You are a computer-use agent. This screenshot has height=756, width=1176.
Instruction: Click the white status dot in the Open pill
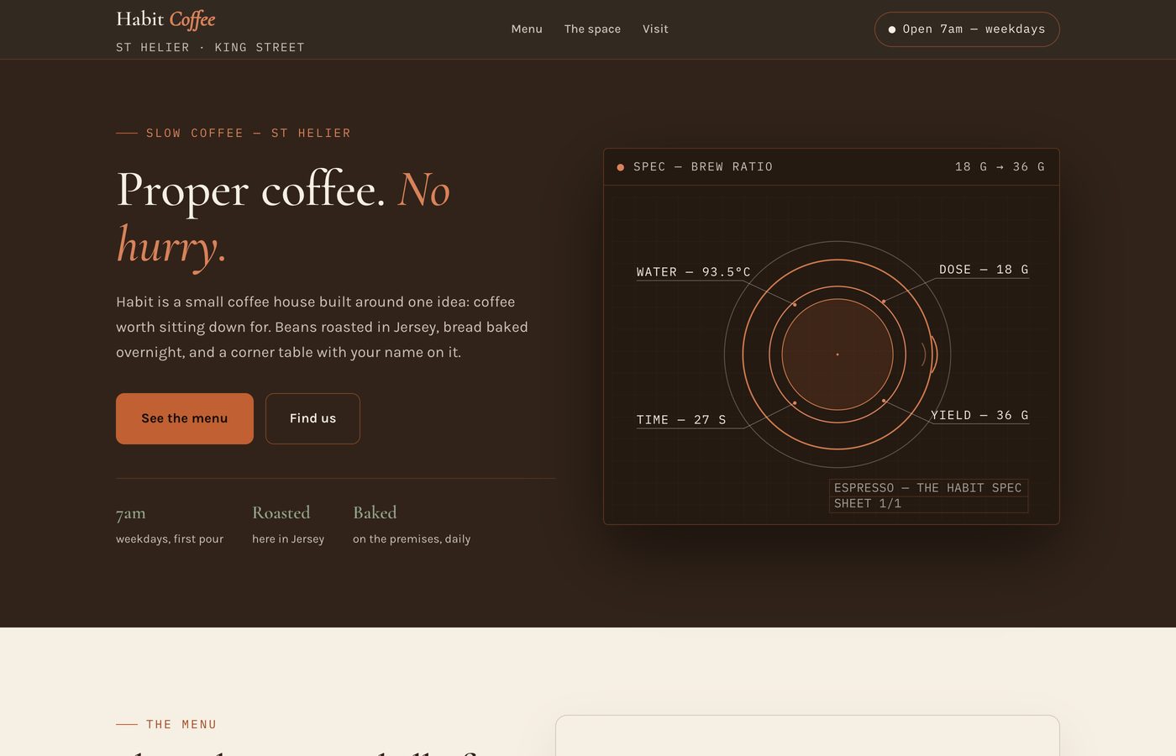pyautogui.click(x=892, y=29)
